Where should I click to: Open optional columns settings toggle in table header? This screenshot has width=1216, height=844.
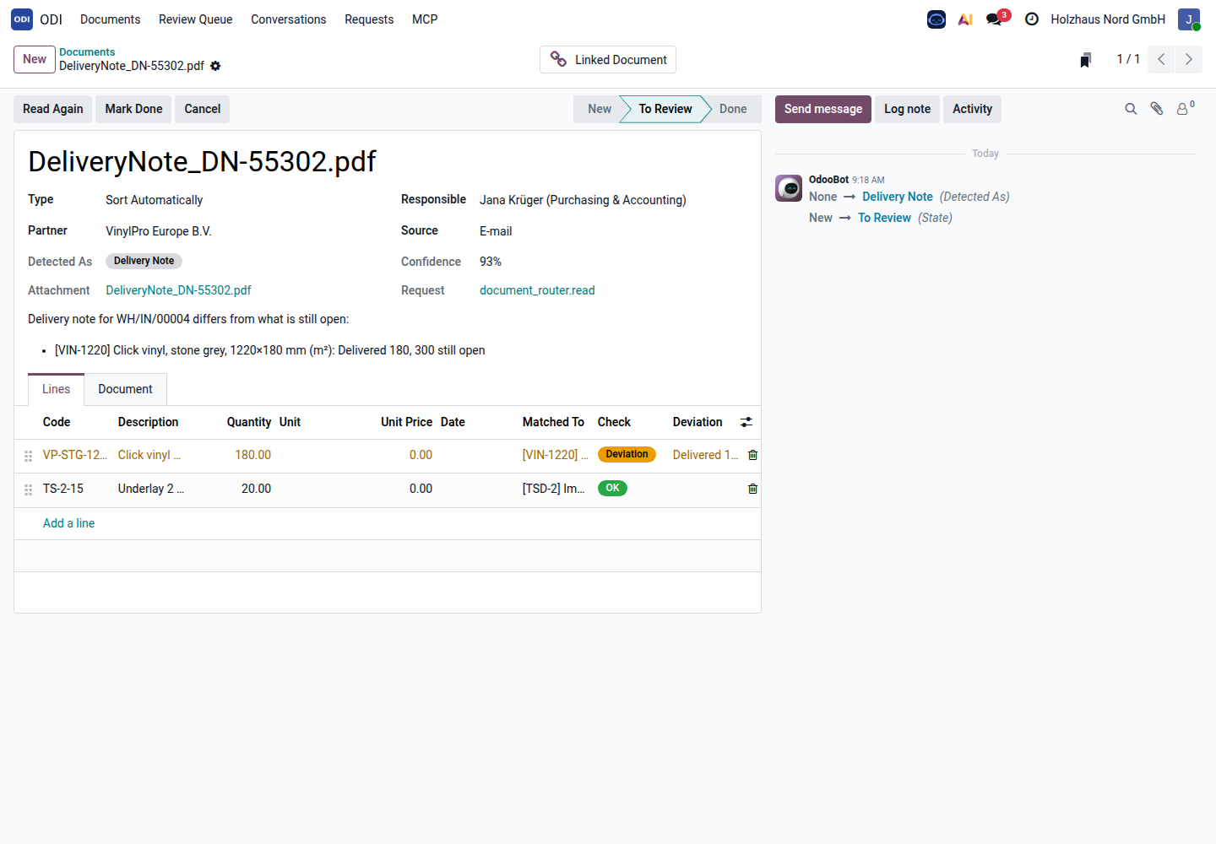[746, 422]
